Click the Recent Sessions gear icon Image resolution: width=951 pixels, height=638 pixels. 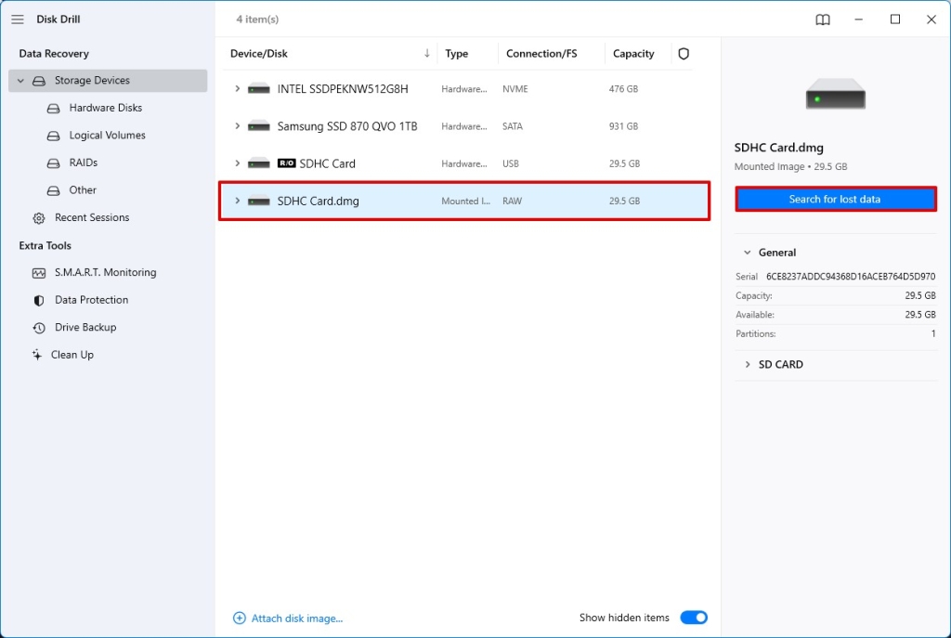[x=37, y=217]
